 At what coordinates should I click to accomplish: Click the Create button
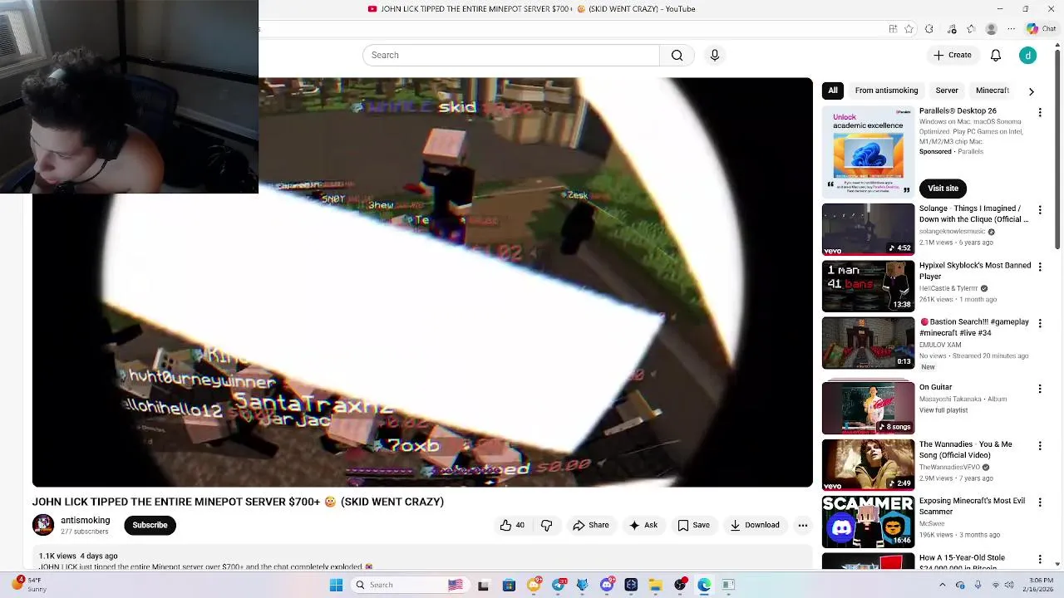[x=953, y=55]
